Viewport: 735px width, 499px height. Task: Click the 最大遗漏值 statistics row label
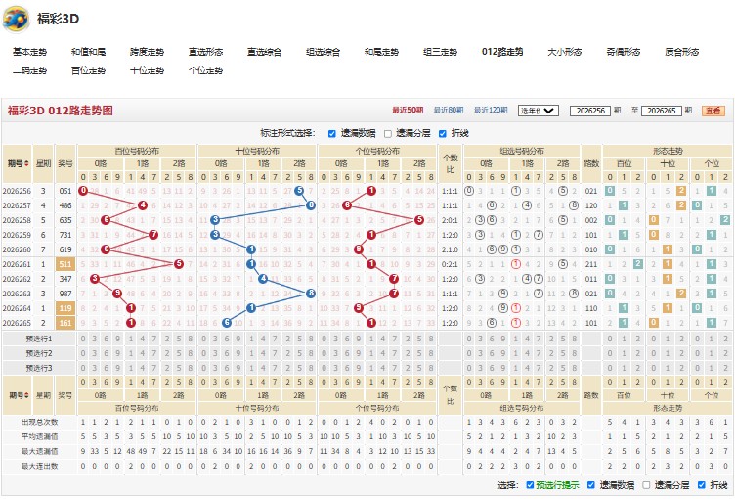pos(40,452)
